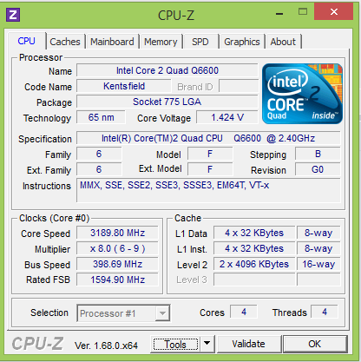
Task: Click the OK button
Action: 315,344
